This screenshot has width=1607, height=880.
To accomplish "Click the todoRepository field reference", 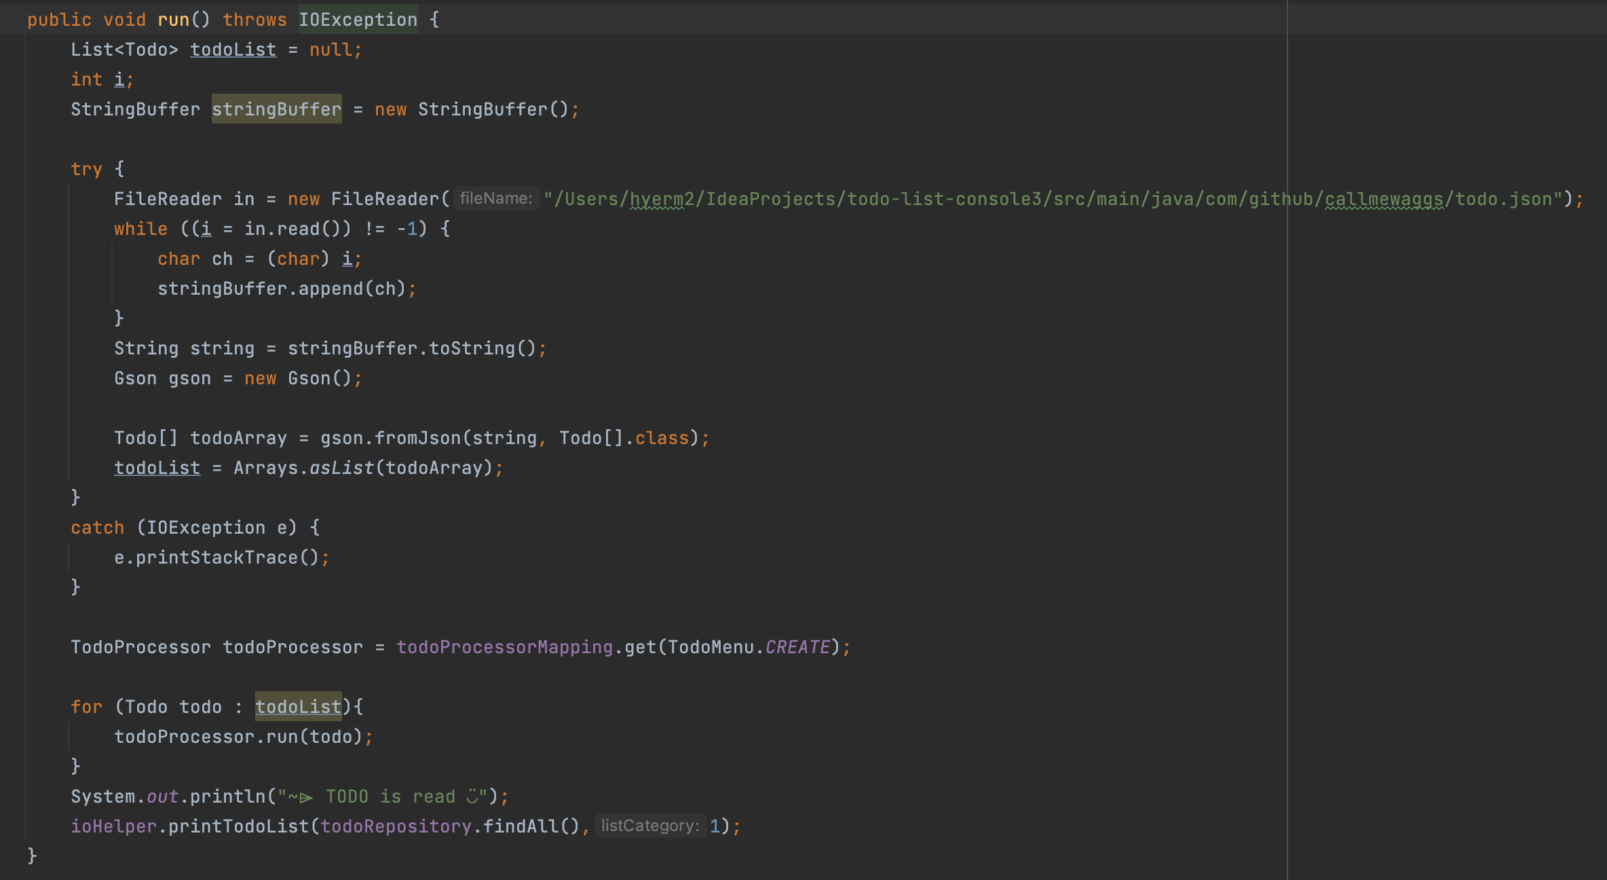I will click(x=396, y=826).
